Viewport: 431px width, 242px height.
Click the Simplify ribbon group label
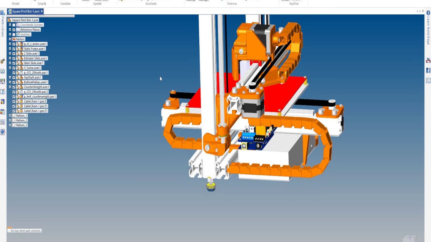[42, 4]
